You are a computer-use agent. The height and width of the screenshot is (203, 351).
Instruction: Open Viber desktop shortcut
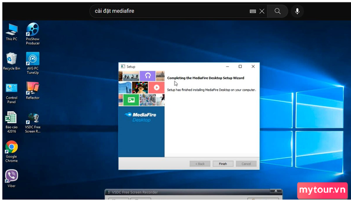click(12, 178)
